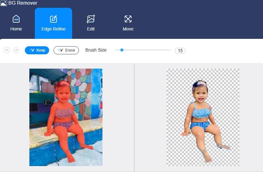Screen dimensions: 263x172
Task: Click the Brush Size label
Action: (96, 50)
